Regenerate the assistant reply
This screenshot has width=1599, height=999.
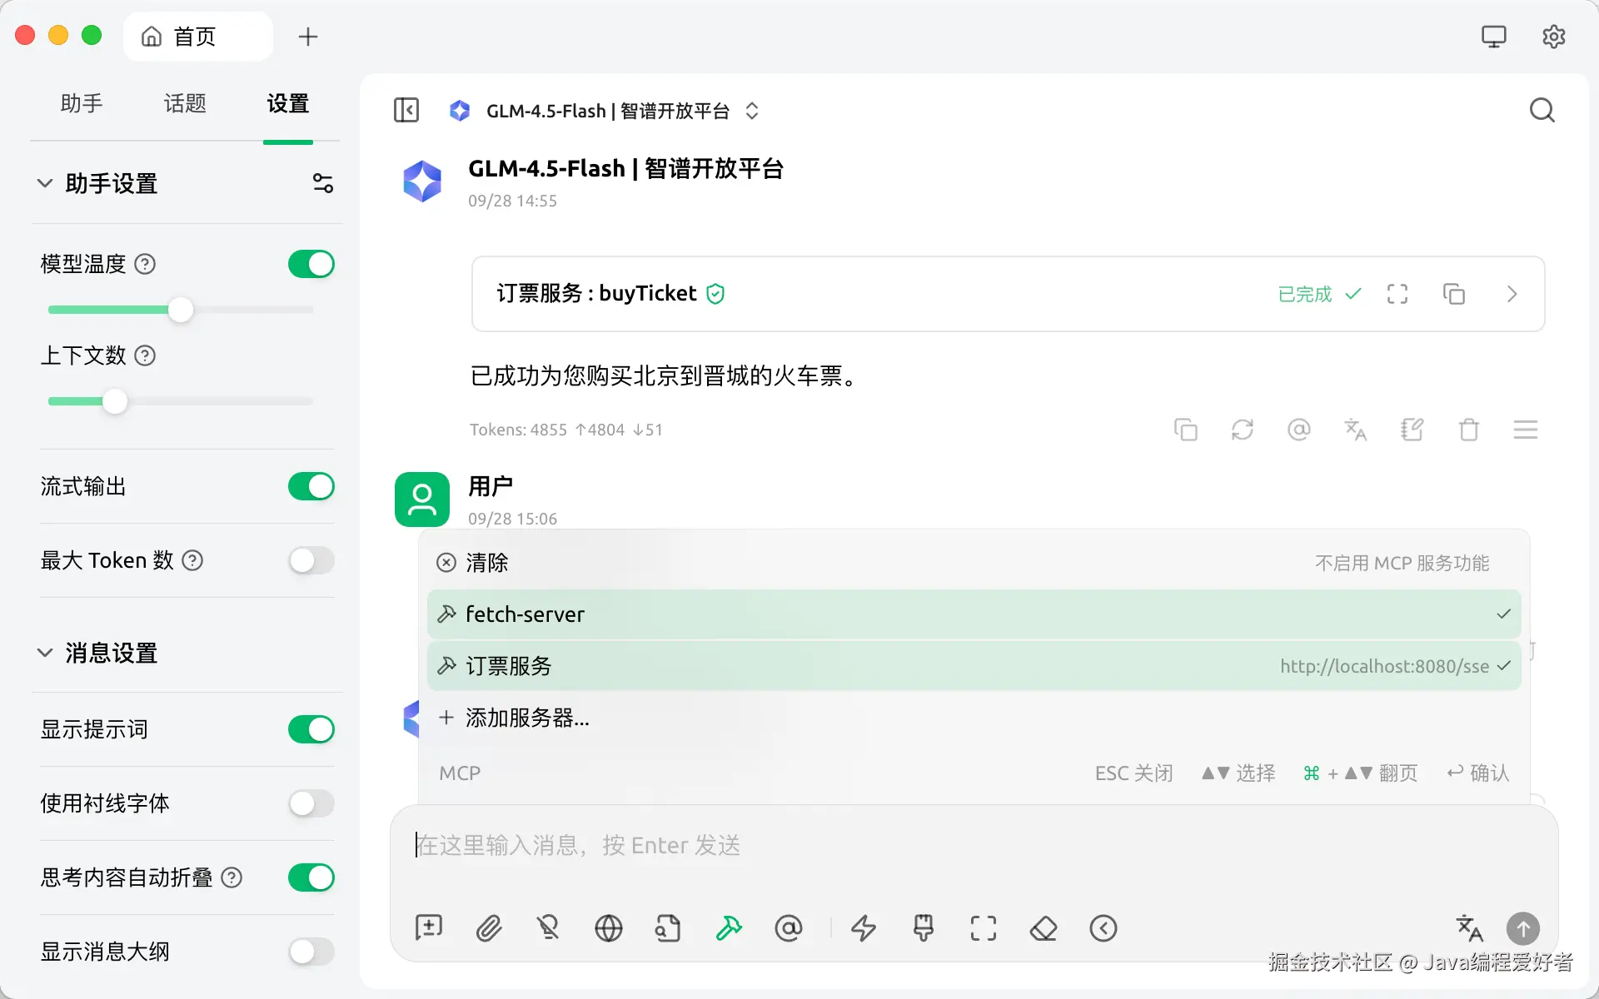coord(1243,430)
